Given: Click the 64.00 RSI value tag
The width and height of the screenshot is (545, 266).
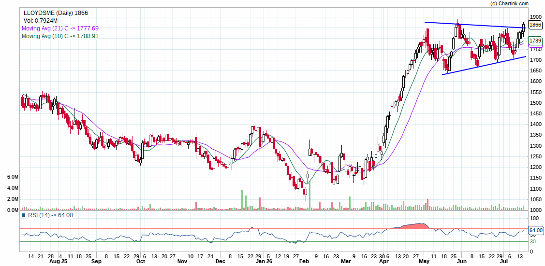Looking at the screenshot, I should click(x=536, y=230).
